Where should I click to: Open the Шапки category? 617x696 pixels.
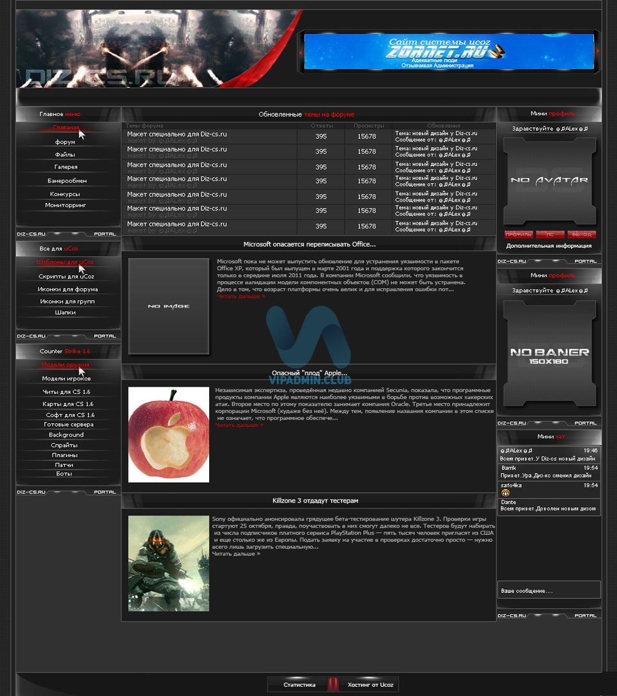[65, 312]
